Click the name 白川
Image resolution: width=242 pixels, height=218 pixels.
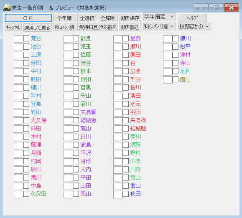coord(86,137)
